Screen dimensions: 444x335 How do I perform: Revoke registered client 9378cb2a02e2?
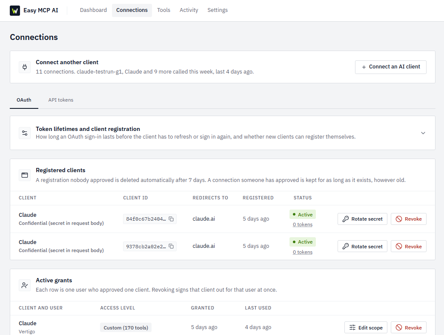pos(408,247)
